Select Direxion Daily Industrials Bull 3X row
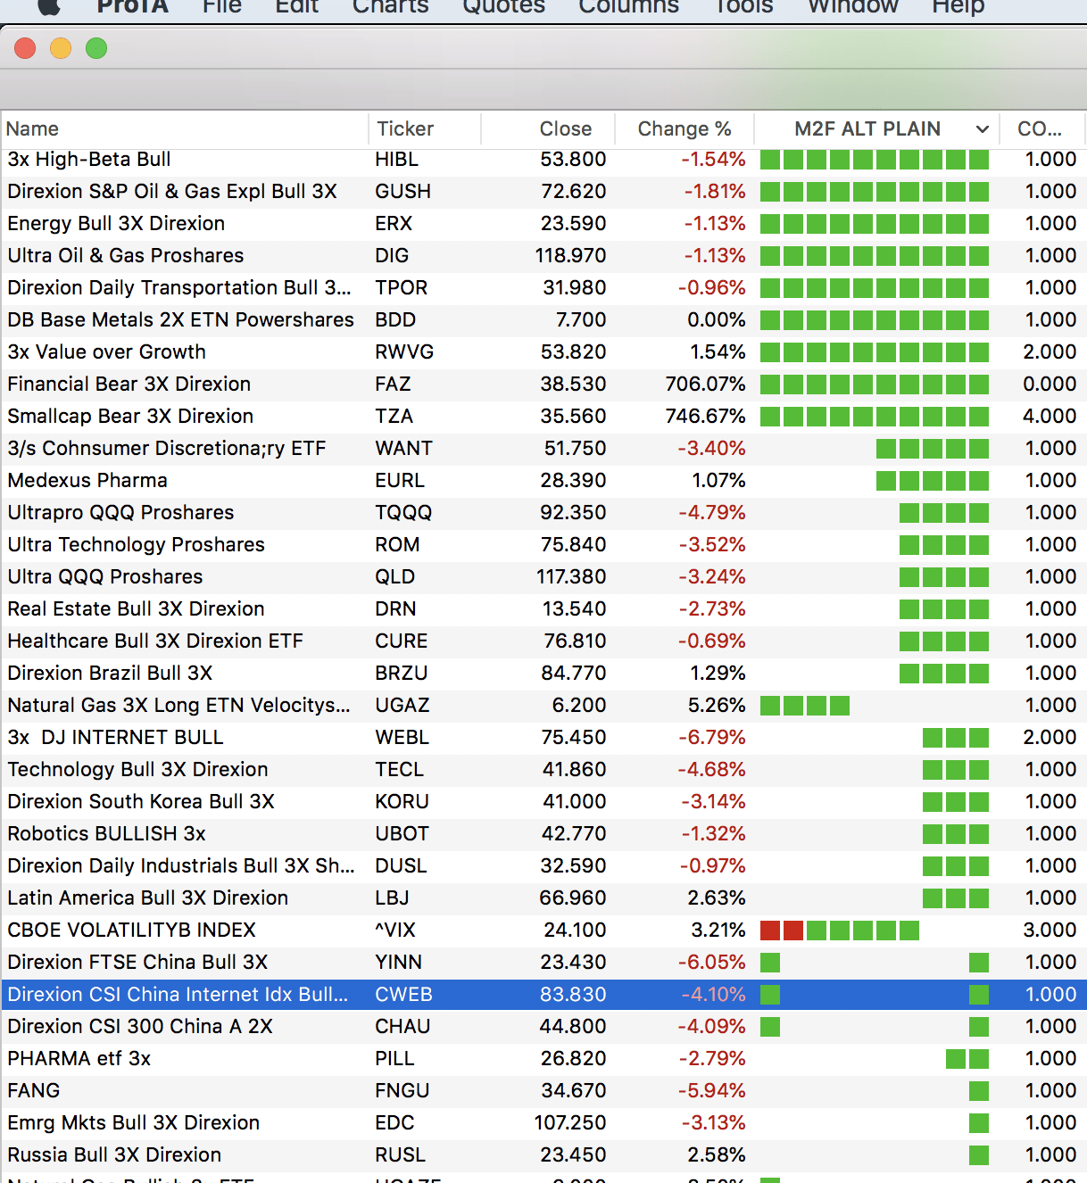Image resolution: width=1087 pixels, height=1183 pixels. [x=543, y=865]
